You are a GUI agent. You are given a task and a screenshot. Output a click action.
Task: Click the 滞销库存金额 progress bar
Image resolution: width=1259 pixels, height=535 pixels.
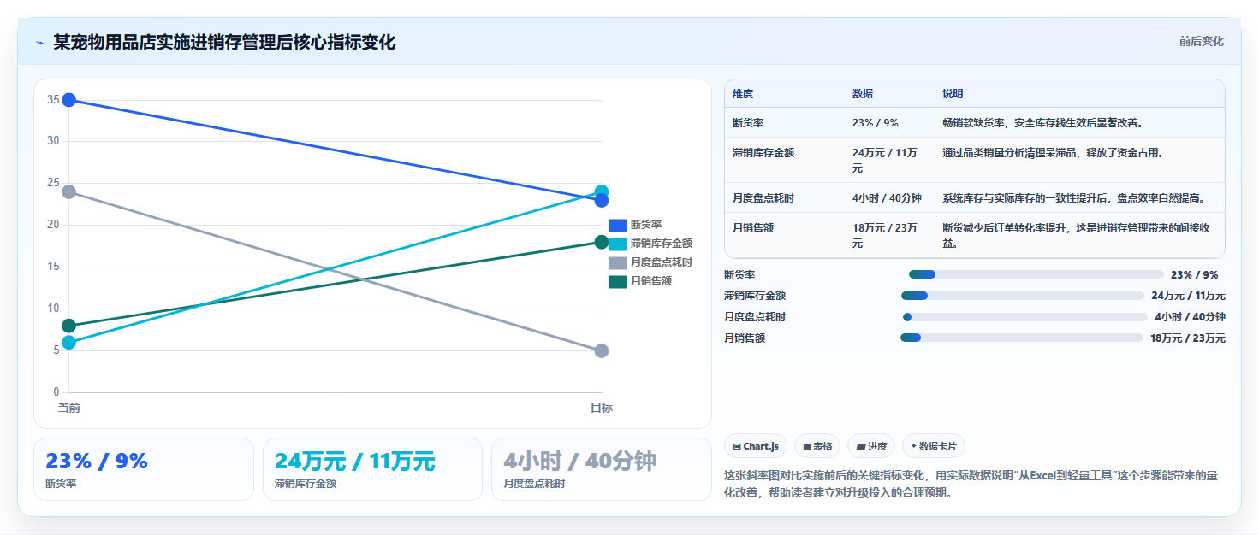[x=1023, y=296]
